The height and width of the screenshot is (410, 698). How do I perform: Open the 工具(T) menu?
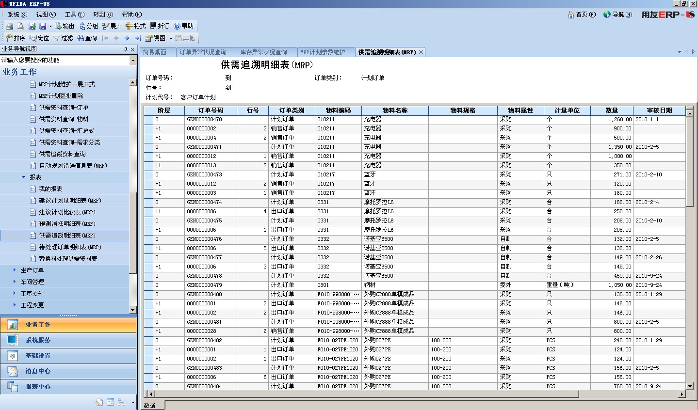point(75,15)
